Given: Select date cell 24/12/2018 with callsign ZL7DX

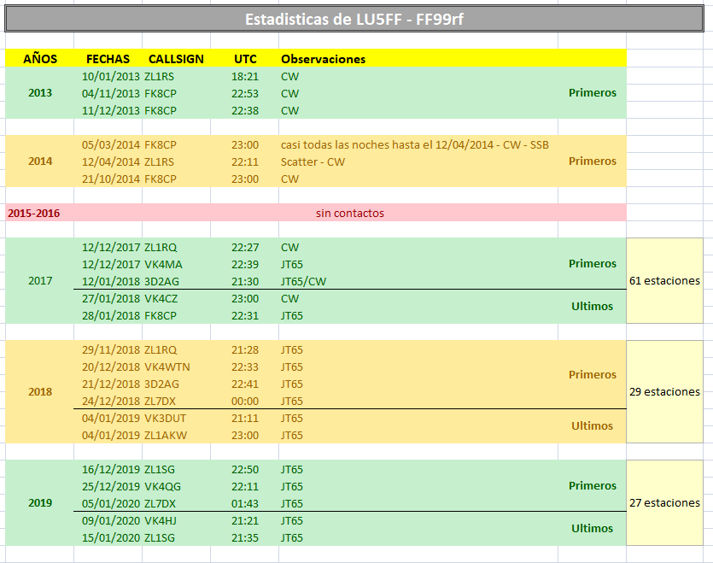Looking at the screenshot, I should tap(110, 401).
